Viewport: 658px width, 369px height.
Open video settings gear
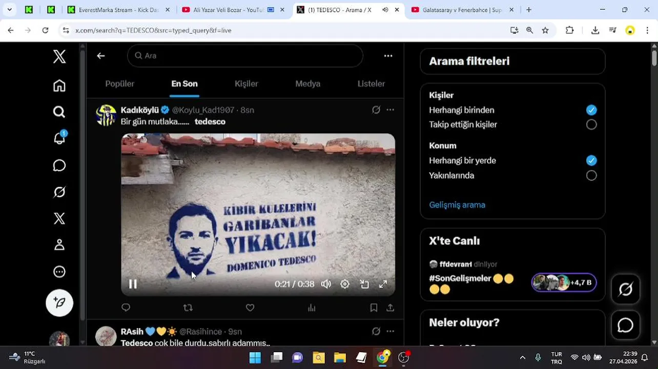pyautogui.click(x=345, y=284)
